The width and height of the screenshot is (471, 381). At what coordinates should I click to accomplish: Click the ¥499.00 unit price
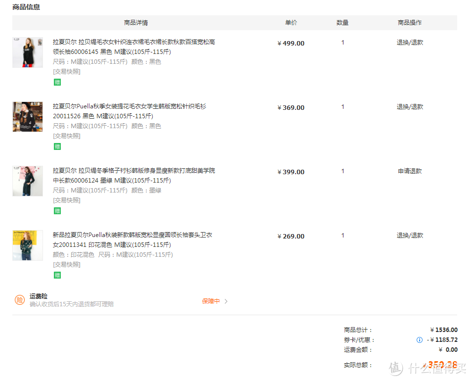[291, 44]
